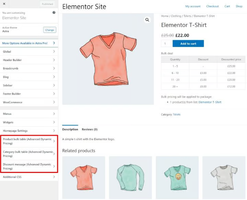This screenshot has height=200, width=247.
Task: Open More Options Available in Astra Pro
Action: [x=29, y=43]
